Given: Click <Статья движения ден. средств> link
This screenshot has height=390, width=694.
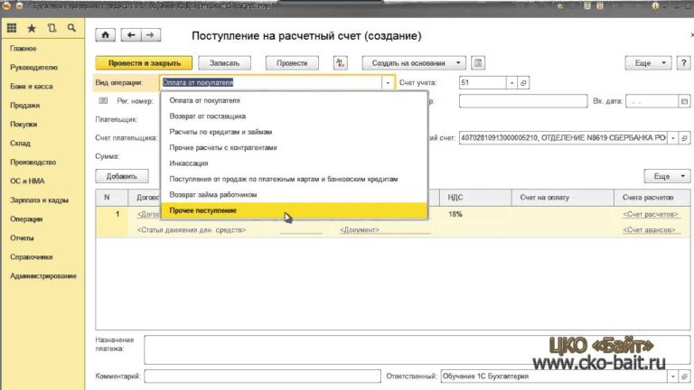Looking at the screenshot, I should (x=192, y=230).
